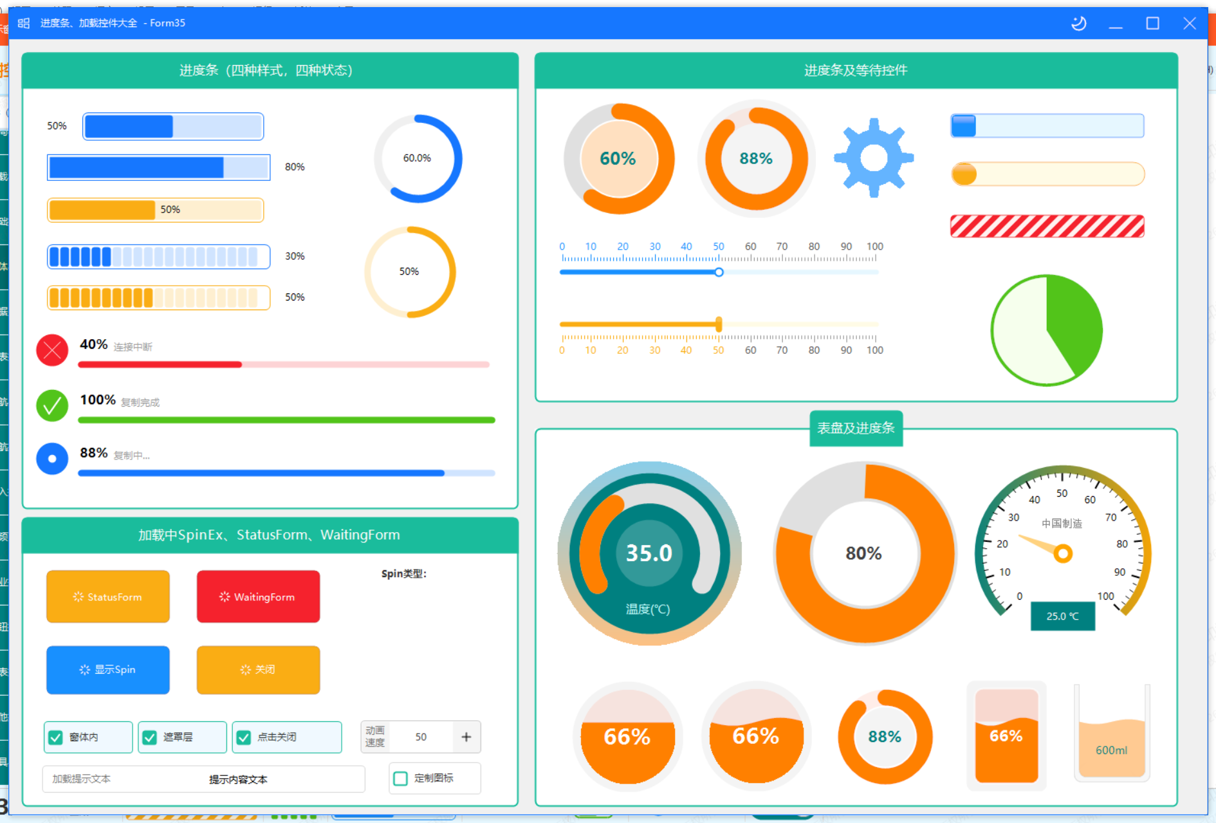
Task: Click the 60.0% blue ring progress
Action: pos(418,158)
